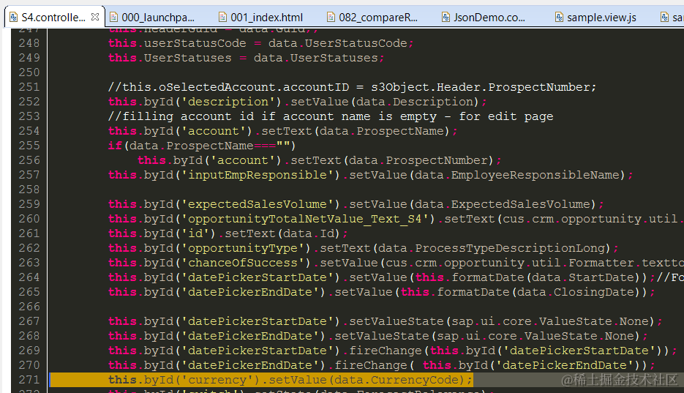Click 'currency' string on highlighted line 271
Screen dimensions: 684x393
click(x=217, y=380)
